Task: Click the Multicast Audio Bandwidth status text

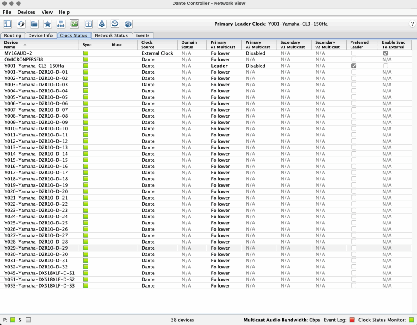Action: tap(282, 320)
